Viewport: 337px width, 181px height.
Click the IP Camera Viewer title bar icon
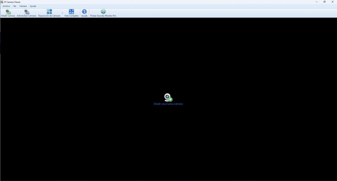pos(2,2)
